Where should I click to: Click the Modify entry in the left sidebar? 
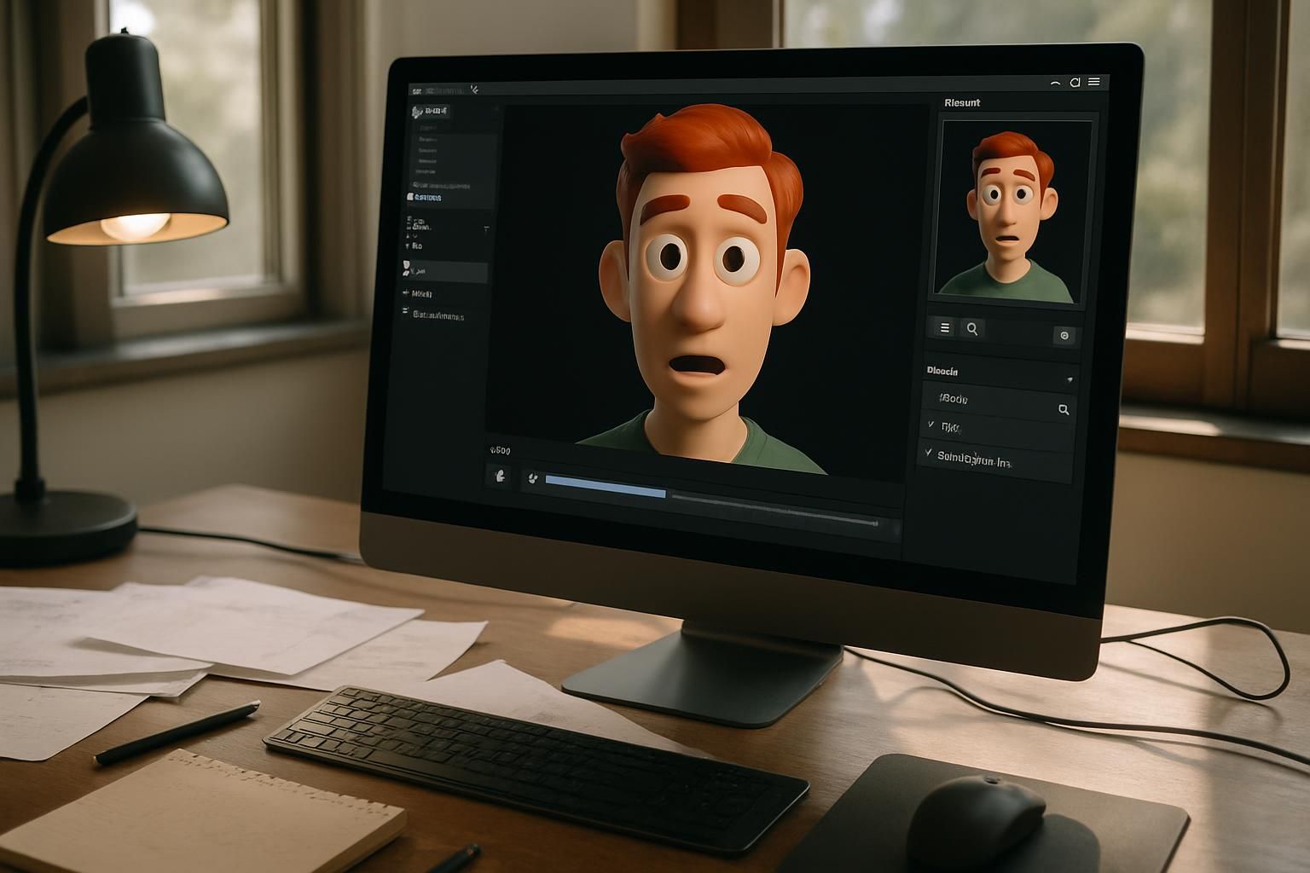(420, 293)
